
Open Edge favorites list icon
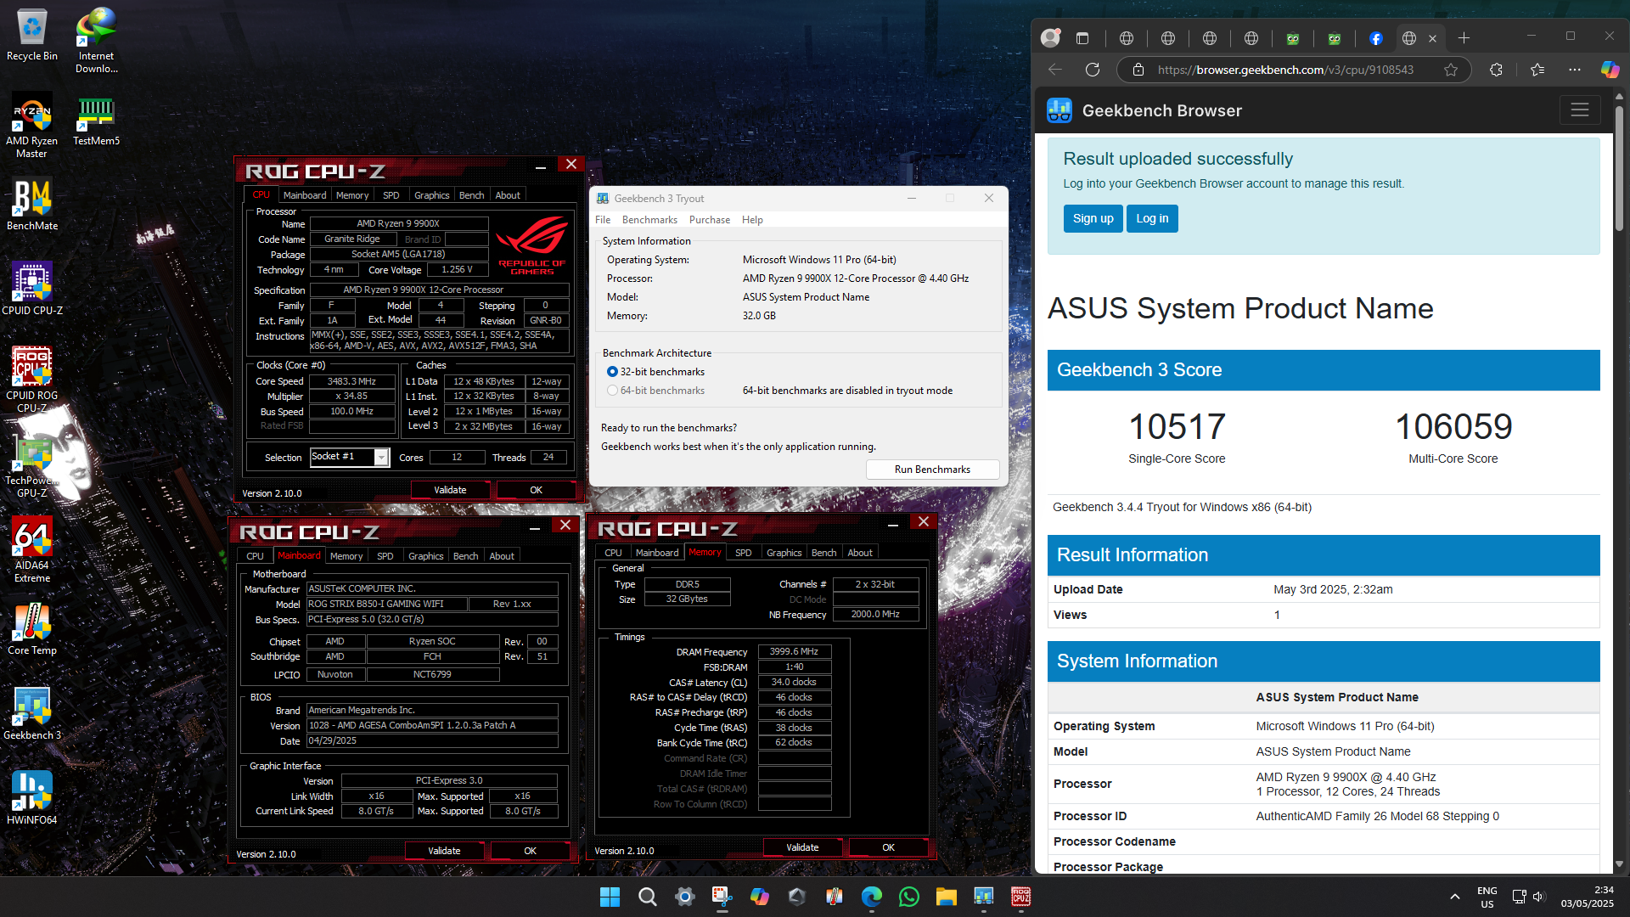1537,70
